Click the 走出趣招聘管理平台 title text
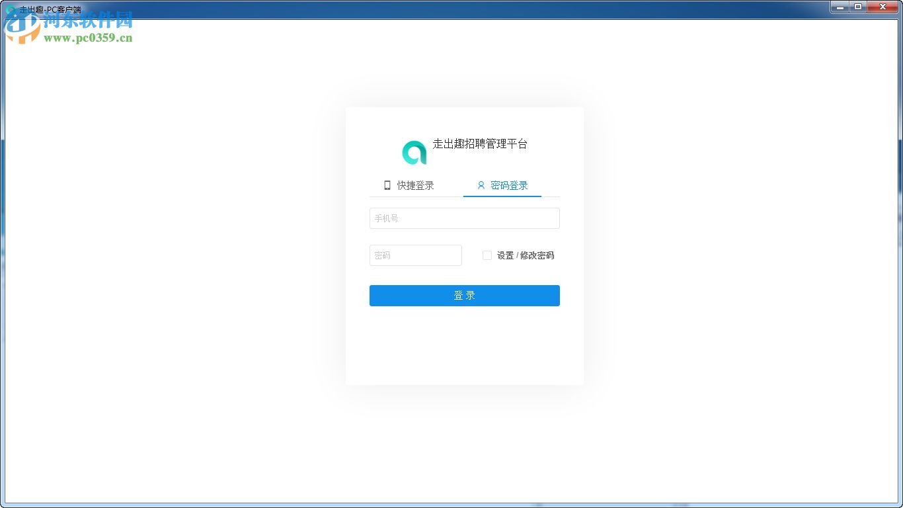Screen dimensions: 903x508 tap(480, 144)
